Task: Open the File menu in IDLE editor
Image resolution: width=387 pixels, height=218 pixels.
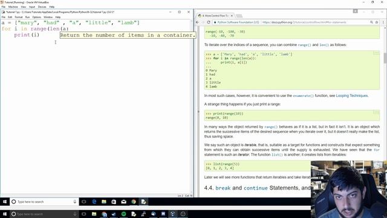Action: tap(4, 17)
